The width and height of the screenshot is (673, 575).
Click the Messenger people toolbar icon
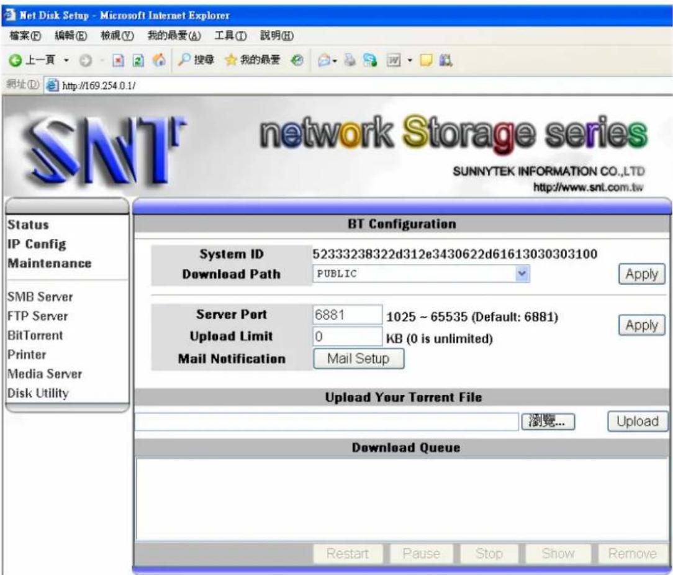(369, 61)
